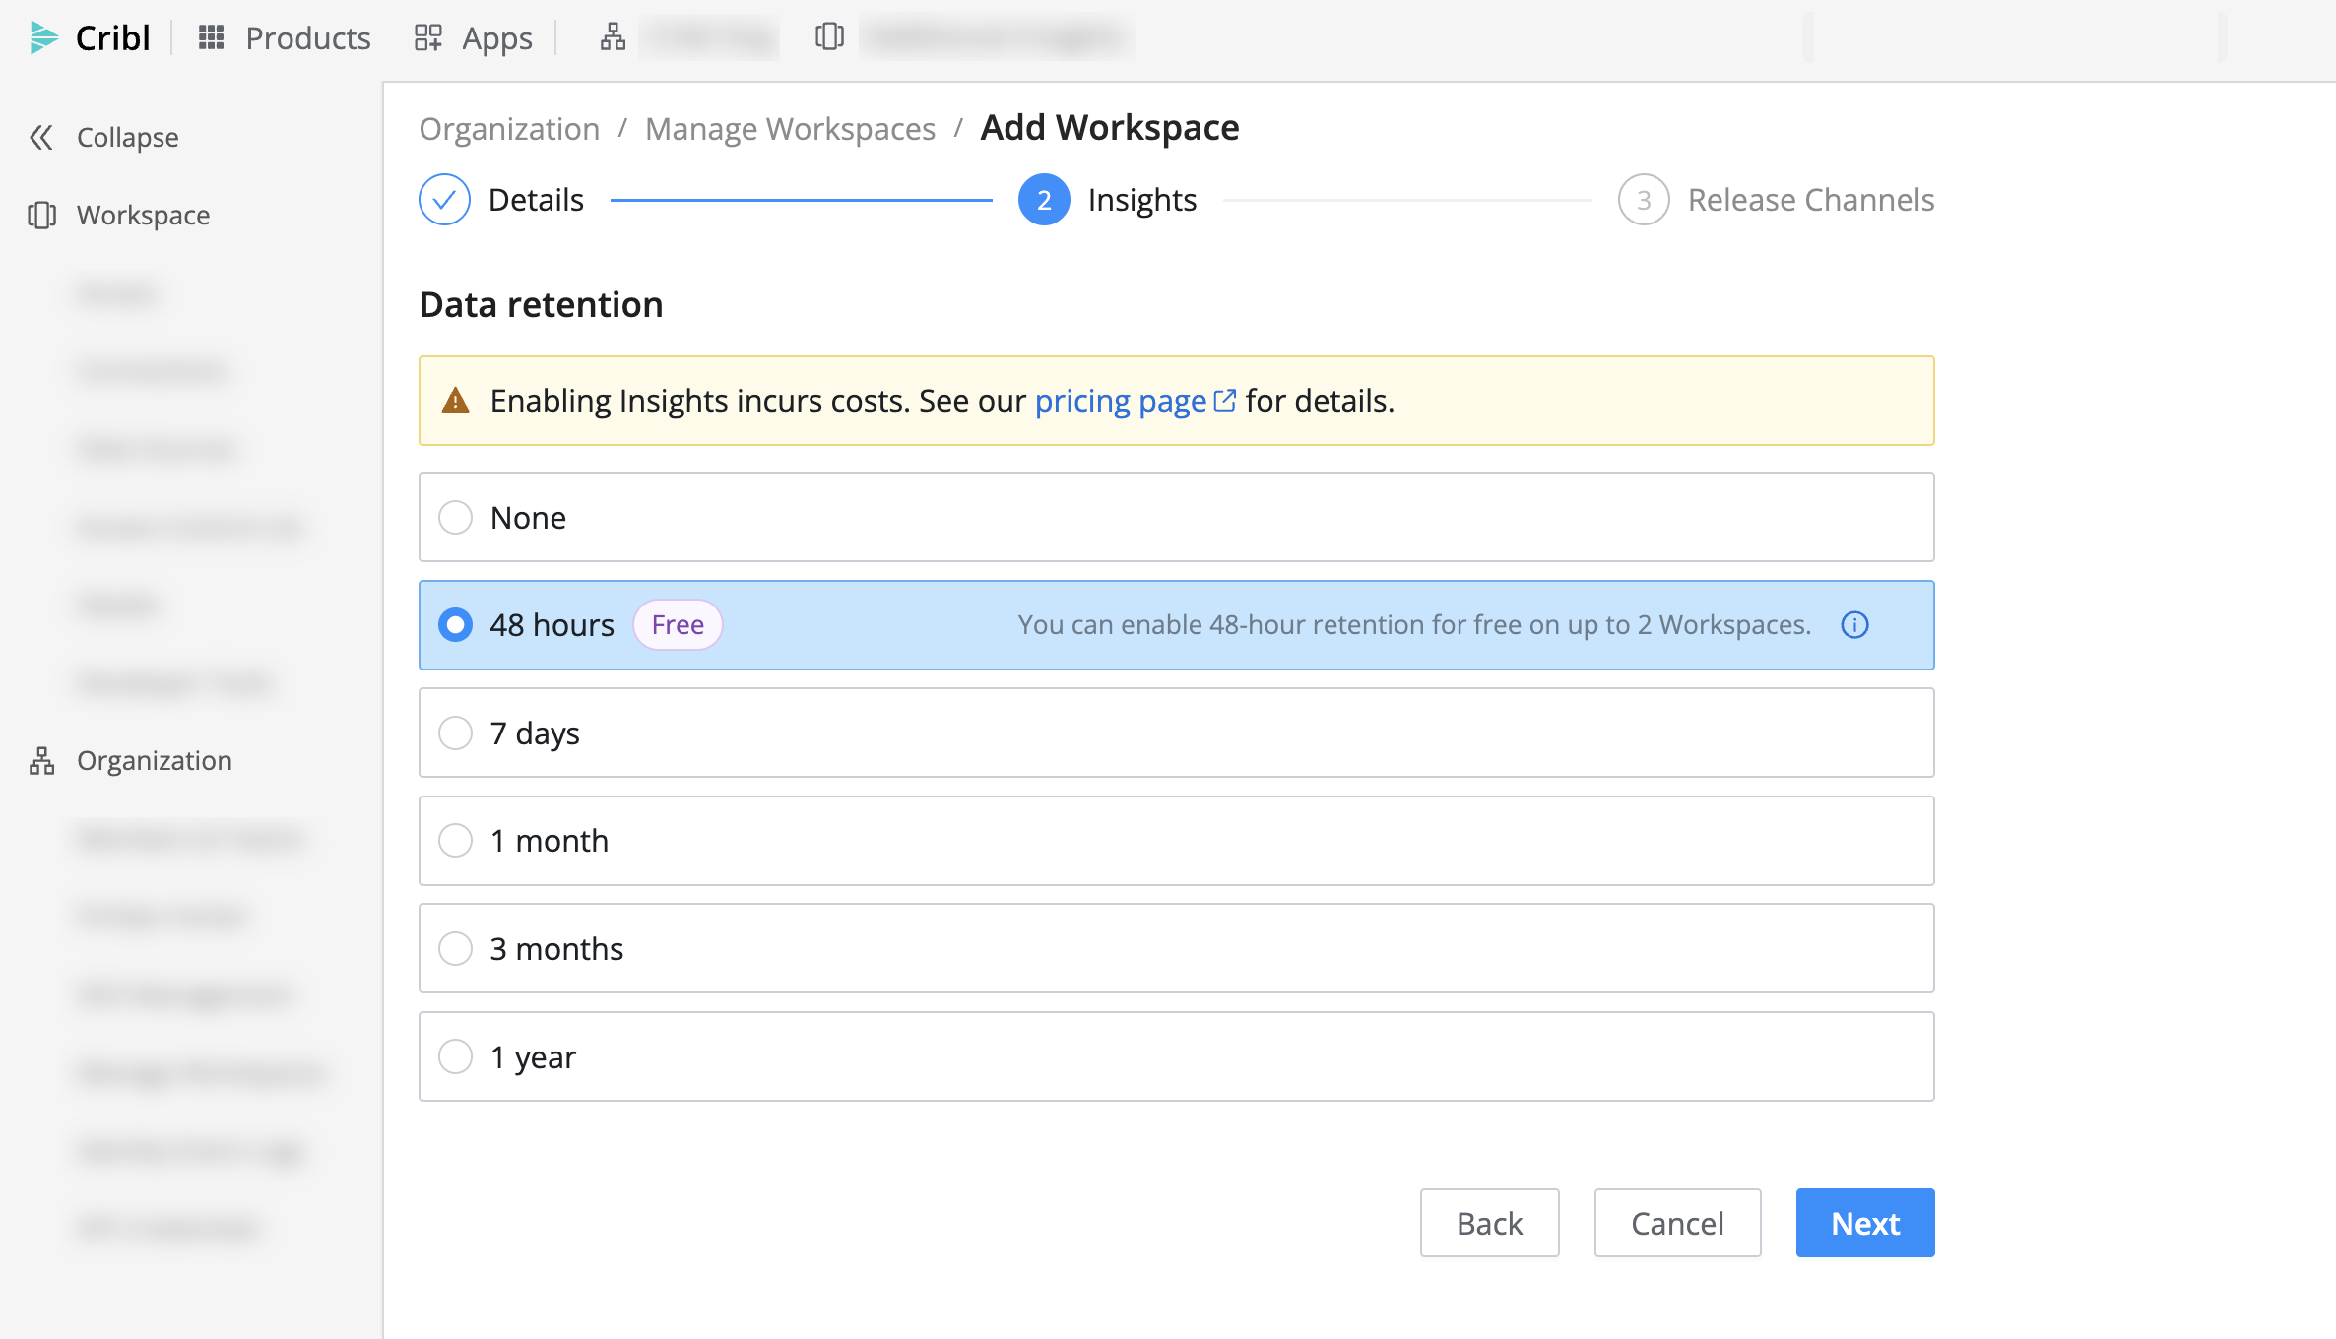Click the Add Workspace breadcrumb title
This screenshot has width=2336, height=1339.
pos(1110,128)
